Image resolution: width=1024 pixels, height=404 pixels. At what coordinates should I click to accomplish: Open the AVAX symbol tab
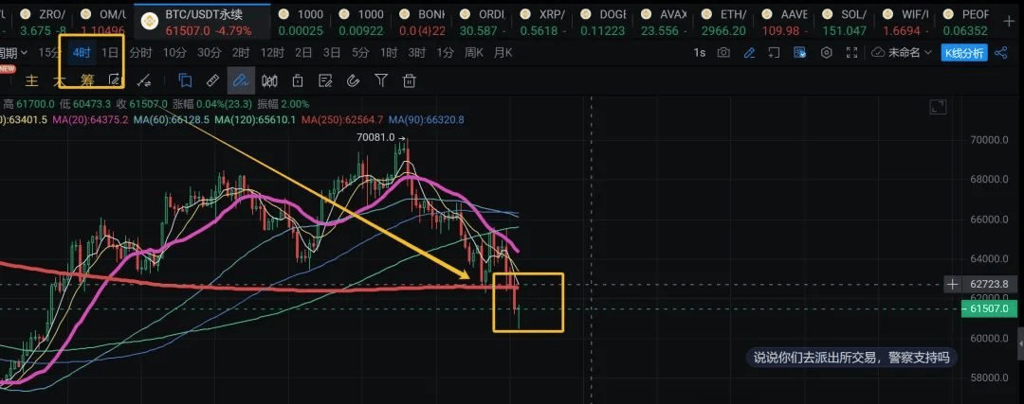tap(666, 22)
